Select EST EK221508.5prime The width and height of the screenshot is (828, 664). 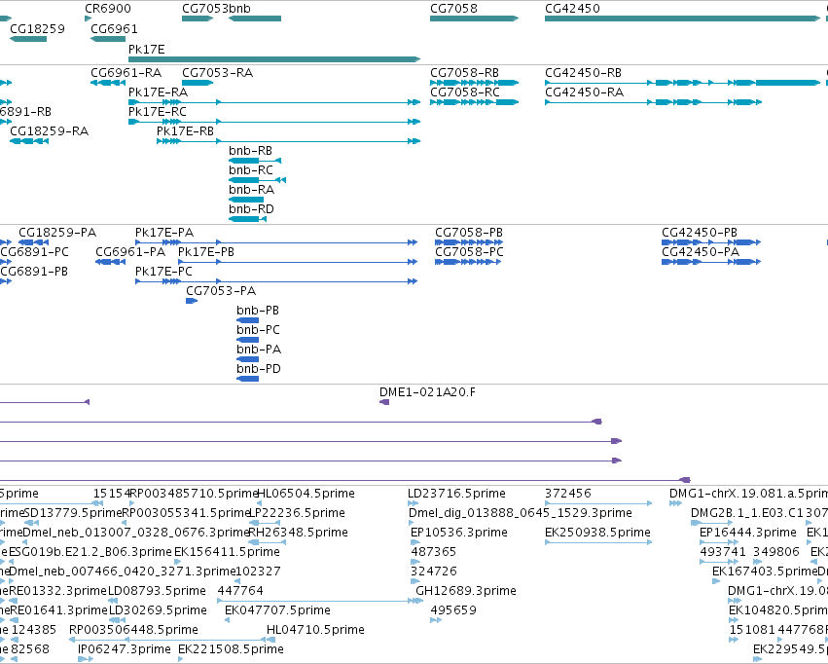click(x=181, y=659)
